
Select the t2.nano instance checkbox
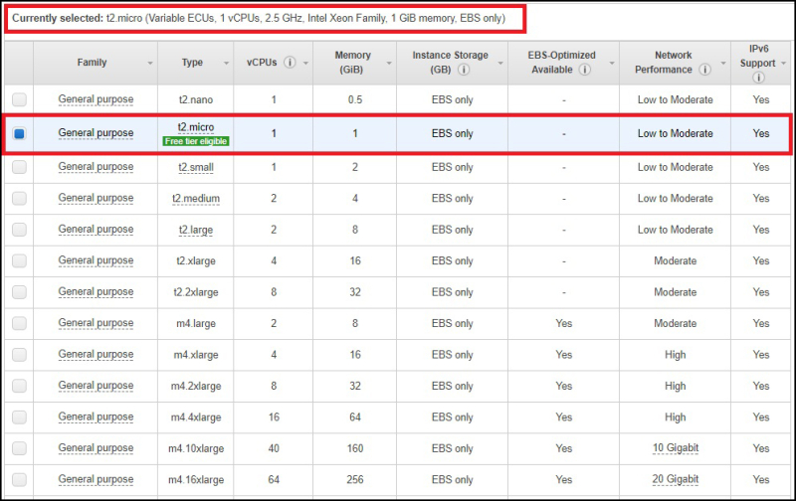click(19, 99)
